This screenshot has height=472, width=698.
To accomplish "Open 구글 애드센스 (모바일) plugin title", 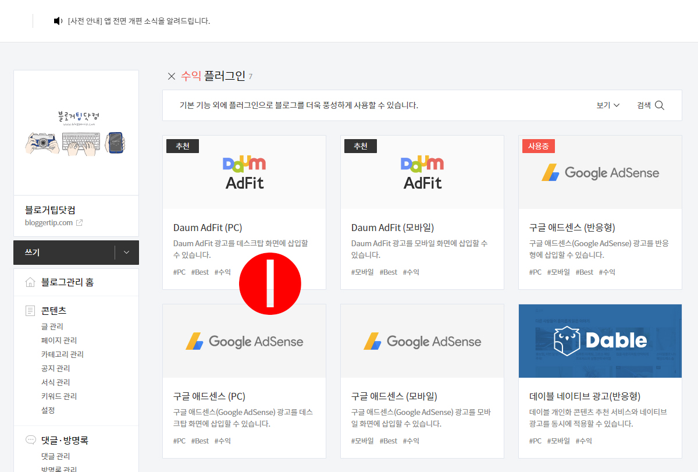I will point(394,396).
